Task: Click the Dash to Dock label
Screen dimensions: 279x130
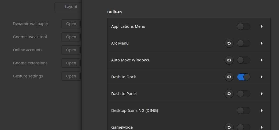Action: pyautogui.click(x=124, y=77)
